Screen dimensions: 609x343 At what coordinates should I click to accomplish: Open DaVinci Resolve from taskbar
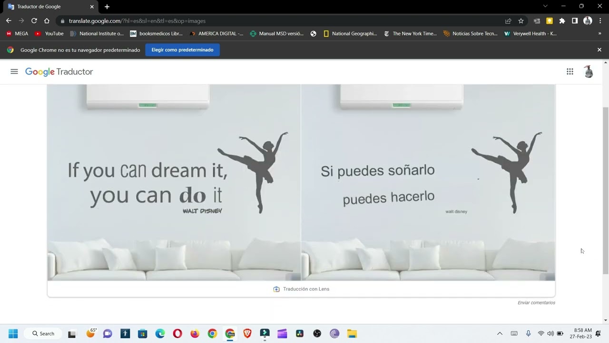300,333
